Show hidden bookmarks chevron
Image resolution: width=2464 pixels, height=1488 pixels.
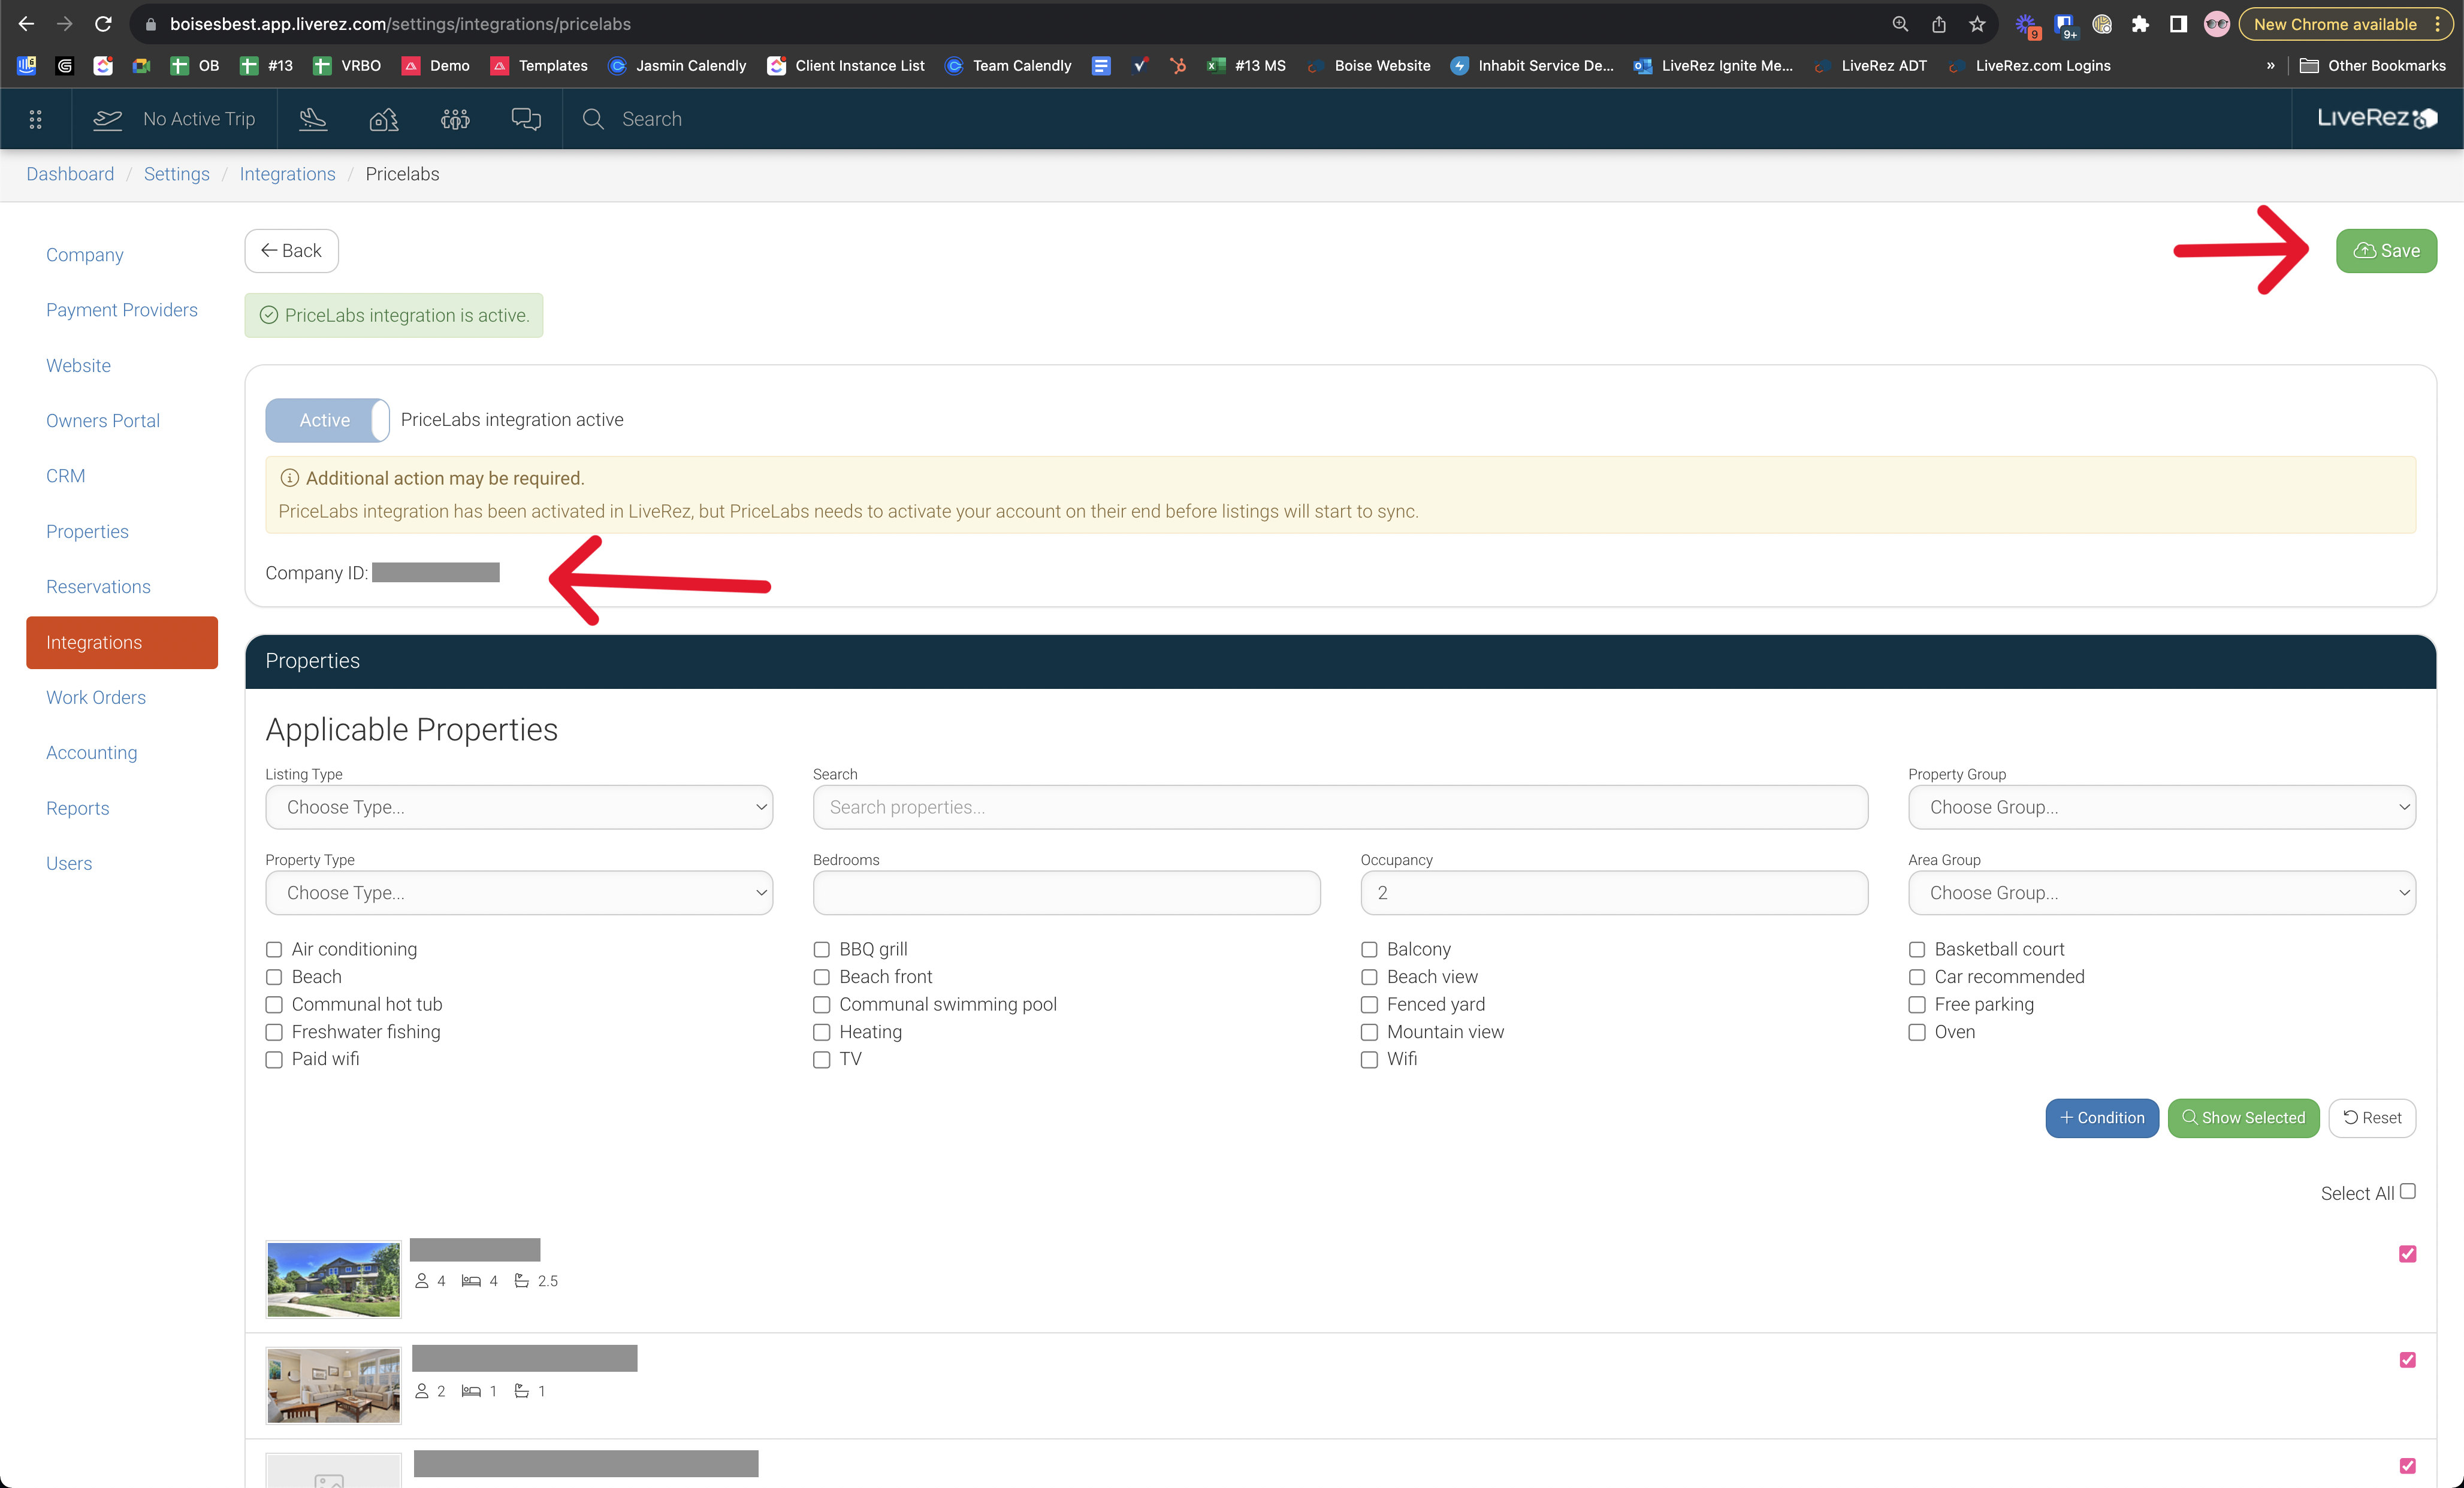(2270, 66)
